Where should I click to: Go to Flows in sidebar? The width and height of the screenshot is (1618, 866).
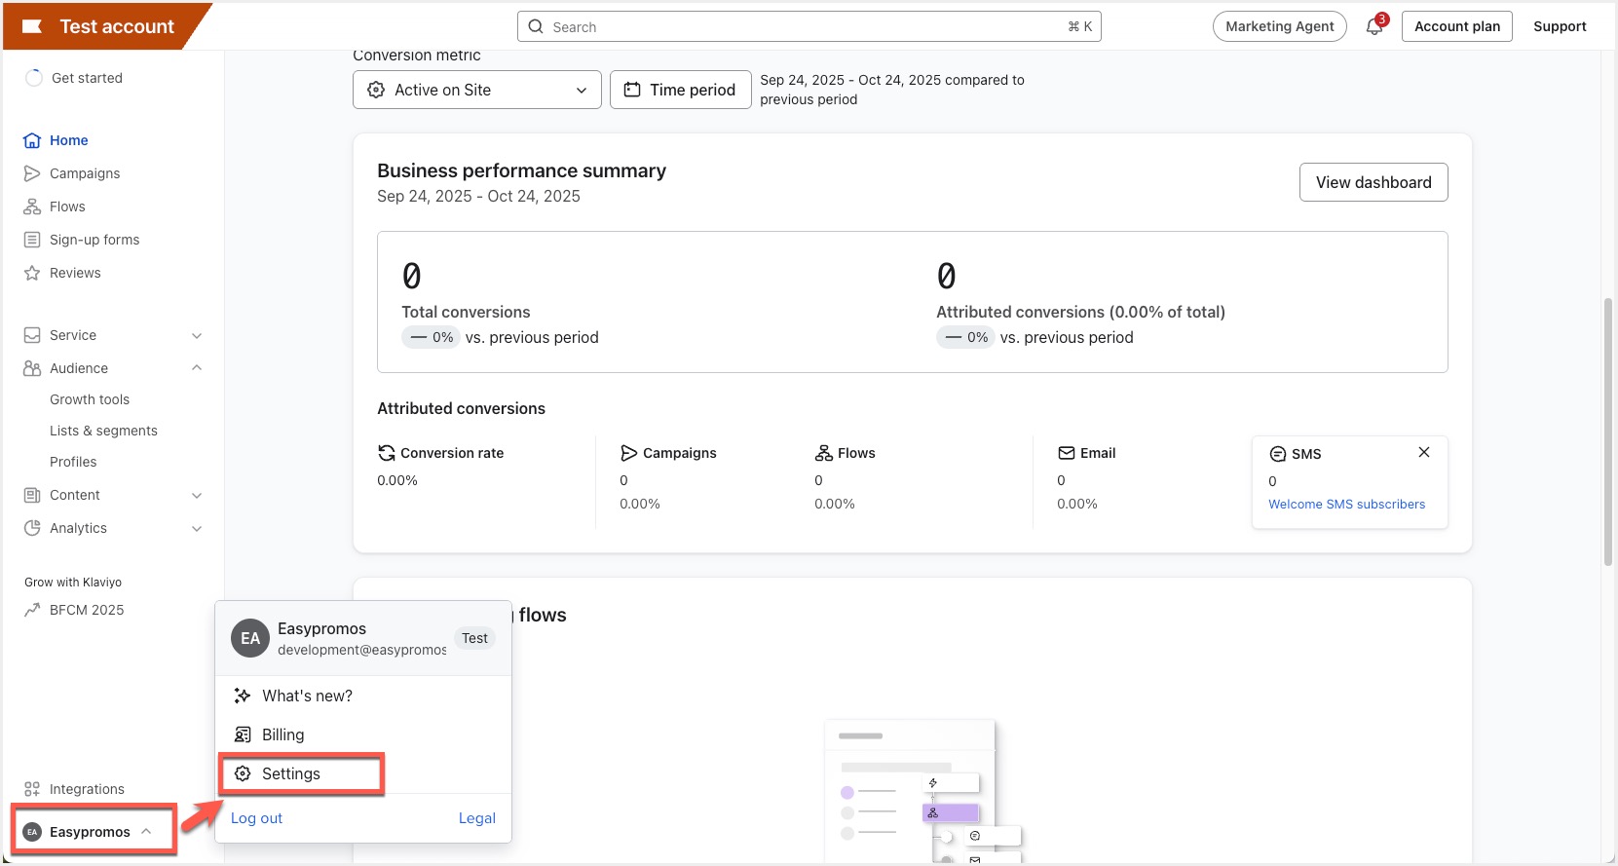coord(67,207)
